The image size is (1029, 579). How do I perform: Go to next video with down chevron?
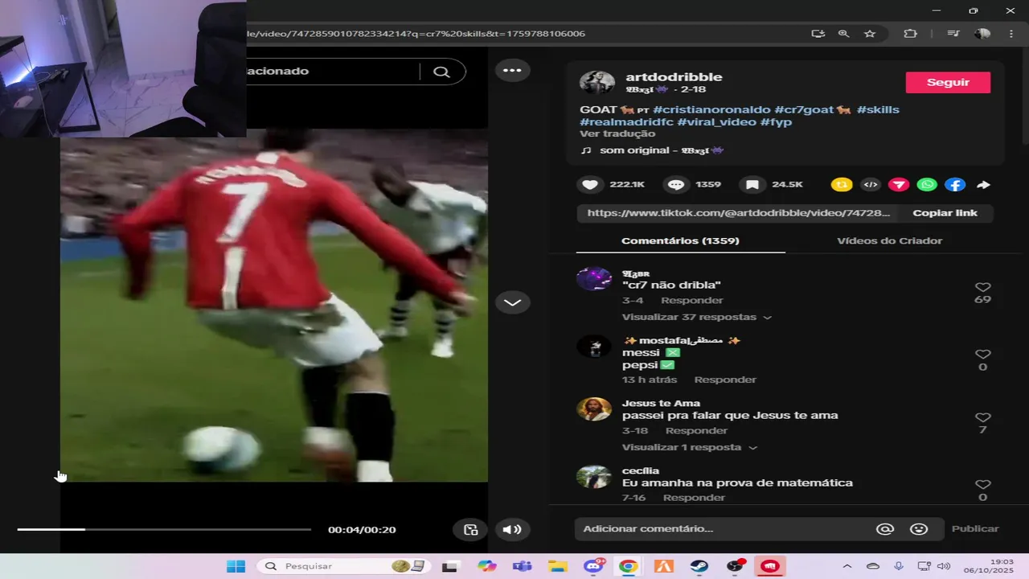pos(512,302)
